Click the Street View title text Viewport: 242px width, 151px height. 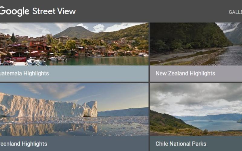(x=54, y=11)
